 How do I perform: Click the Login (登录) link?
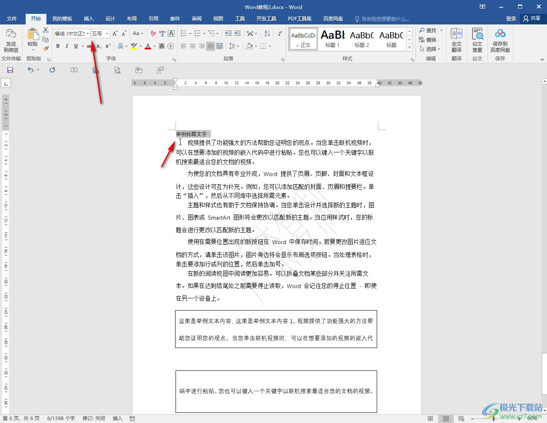click(x=511, y=19)
